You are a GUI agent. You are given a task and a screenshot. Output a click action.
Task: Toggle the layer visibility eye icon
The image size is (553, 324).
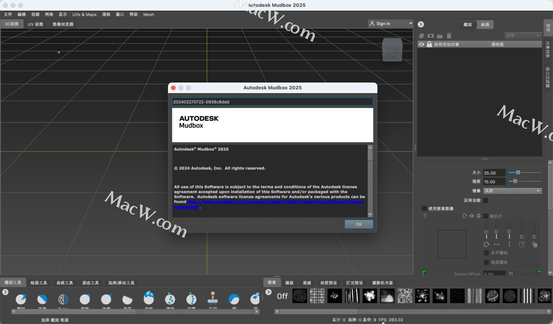[421, 44]
